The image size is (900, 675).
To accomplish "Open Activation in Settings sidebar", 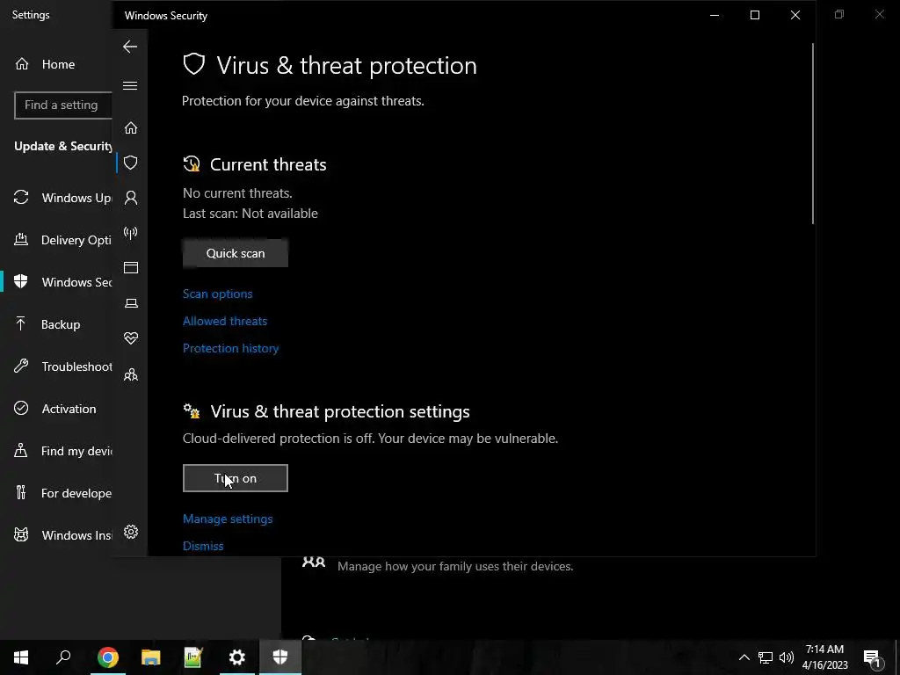I will (x=55, y=409).
